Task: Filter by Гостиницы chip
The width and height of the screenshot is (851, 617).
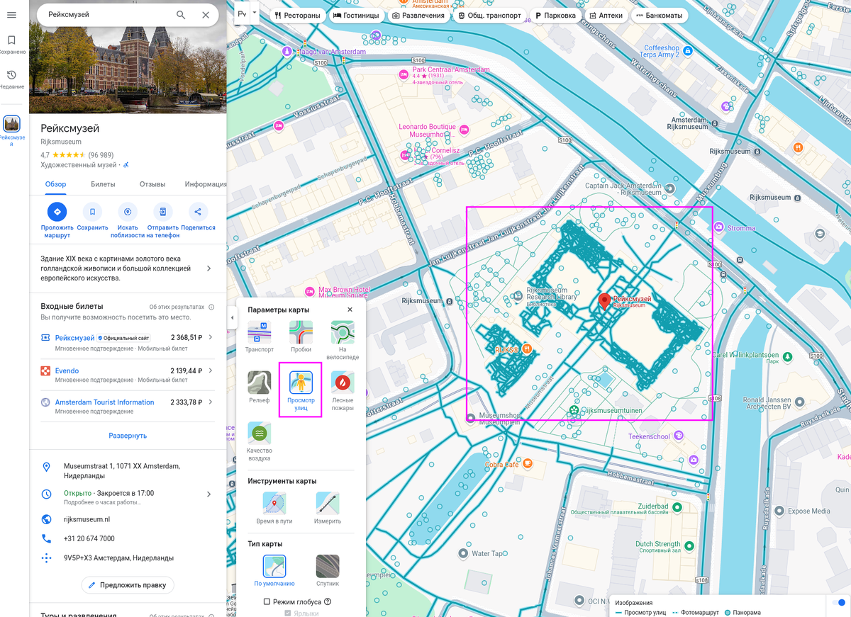Action: click(356, 15)
